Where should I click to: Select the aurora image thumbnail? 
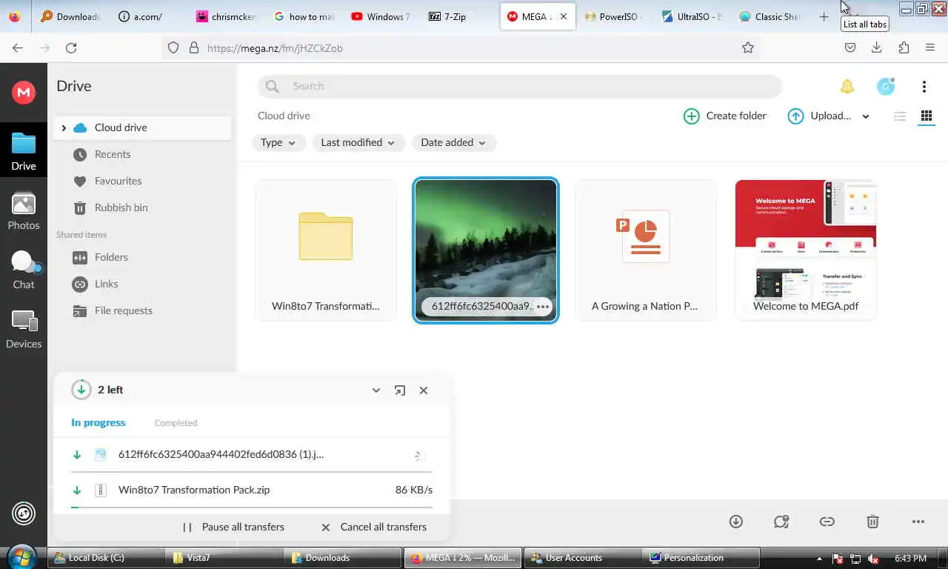(x=485, y=250)
